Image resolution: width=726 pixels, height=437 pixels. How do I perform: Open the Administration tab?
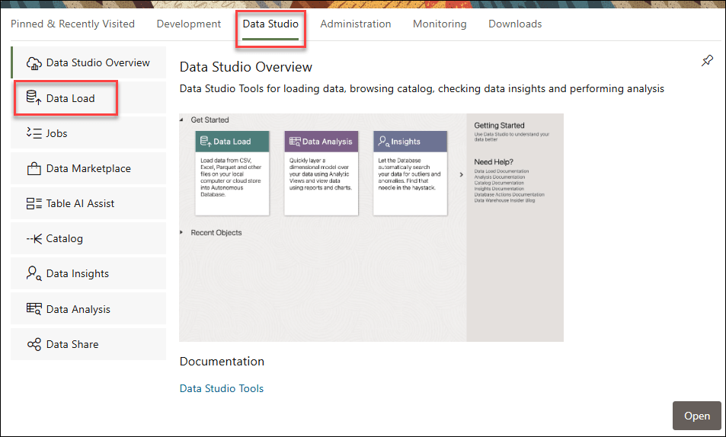[x=355, y=24]
